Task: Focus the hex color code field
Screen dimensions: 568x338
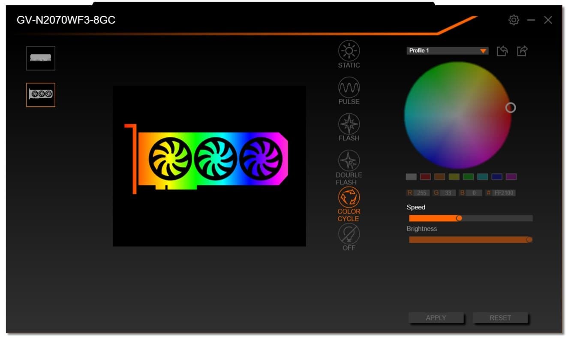Action: click(504, 193)
